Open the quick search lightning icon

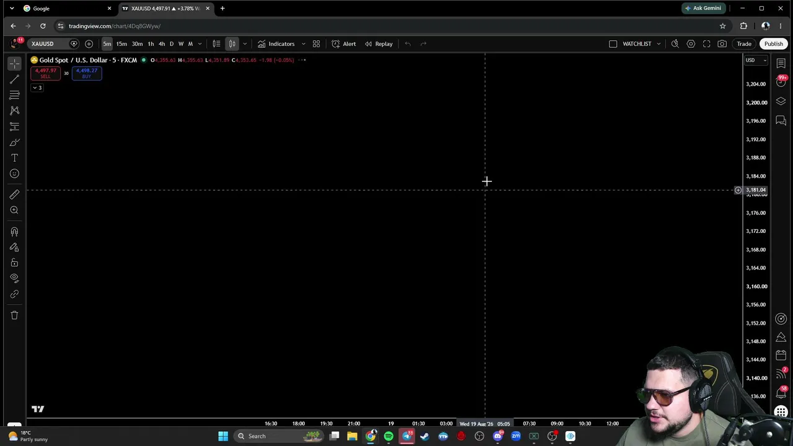click(675, 44)
